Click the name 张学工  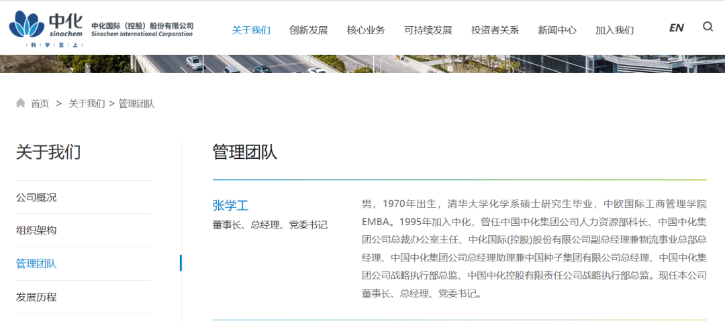point(231,205)
